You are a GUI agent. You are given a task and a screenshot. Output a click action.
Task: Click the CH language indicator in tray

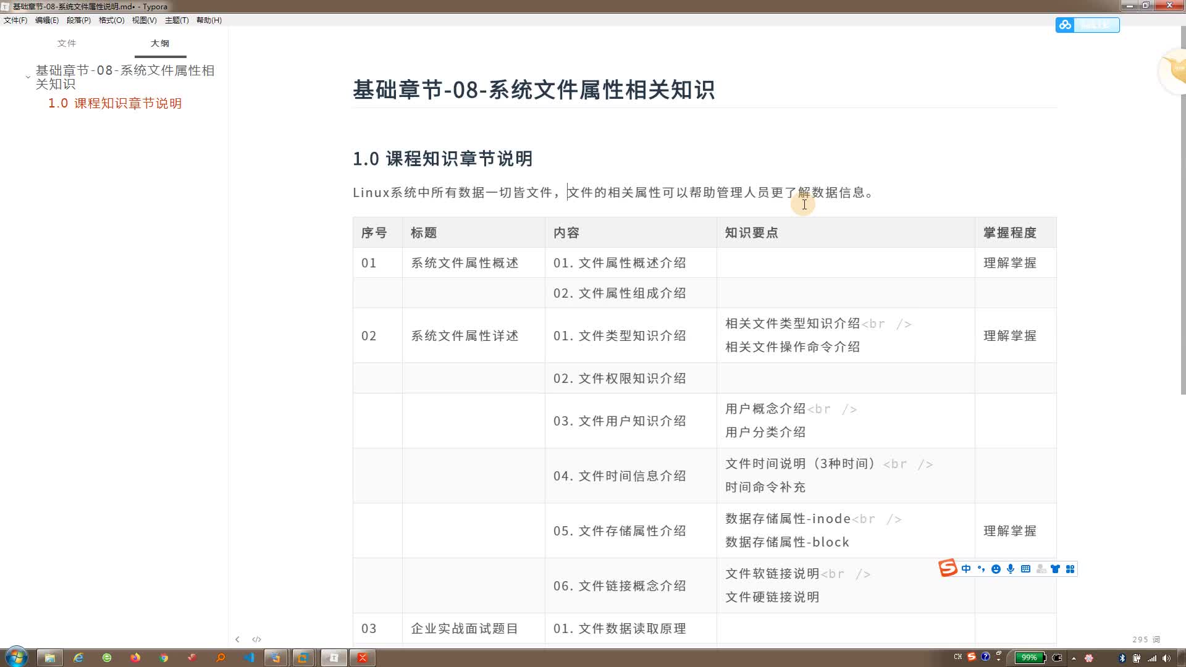pos(957,657)
